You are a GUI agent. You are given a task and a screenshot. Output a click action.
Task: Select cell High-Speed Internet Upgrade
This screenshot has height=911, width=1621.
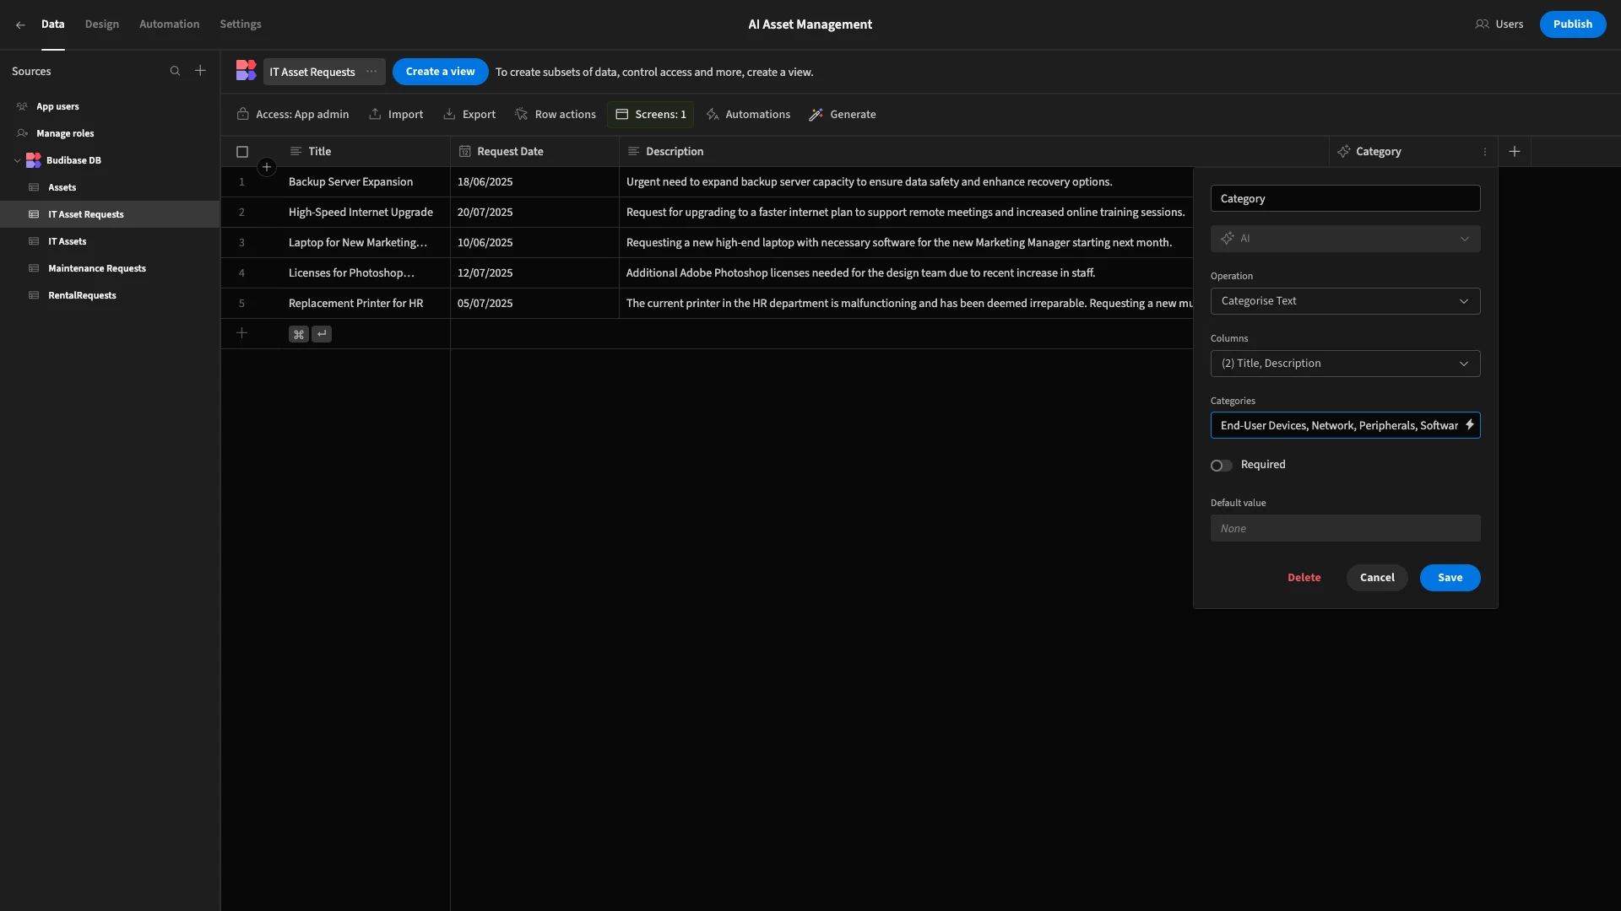pos(366,213)
